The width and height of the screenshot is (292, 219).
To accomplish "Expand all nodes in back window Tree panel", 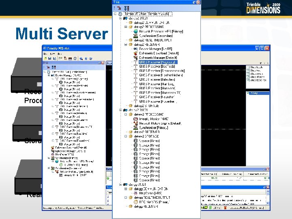I will [x=54, y=67].
